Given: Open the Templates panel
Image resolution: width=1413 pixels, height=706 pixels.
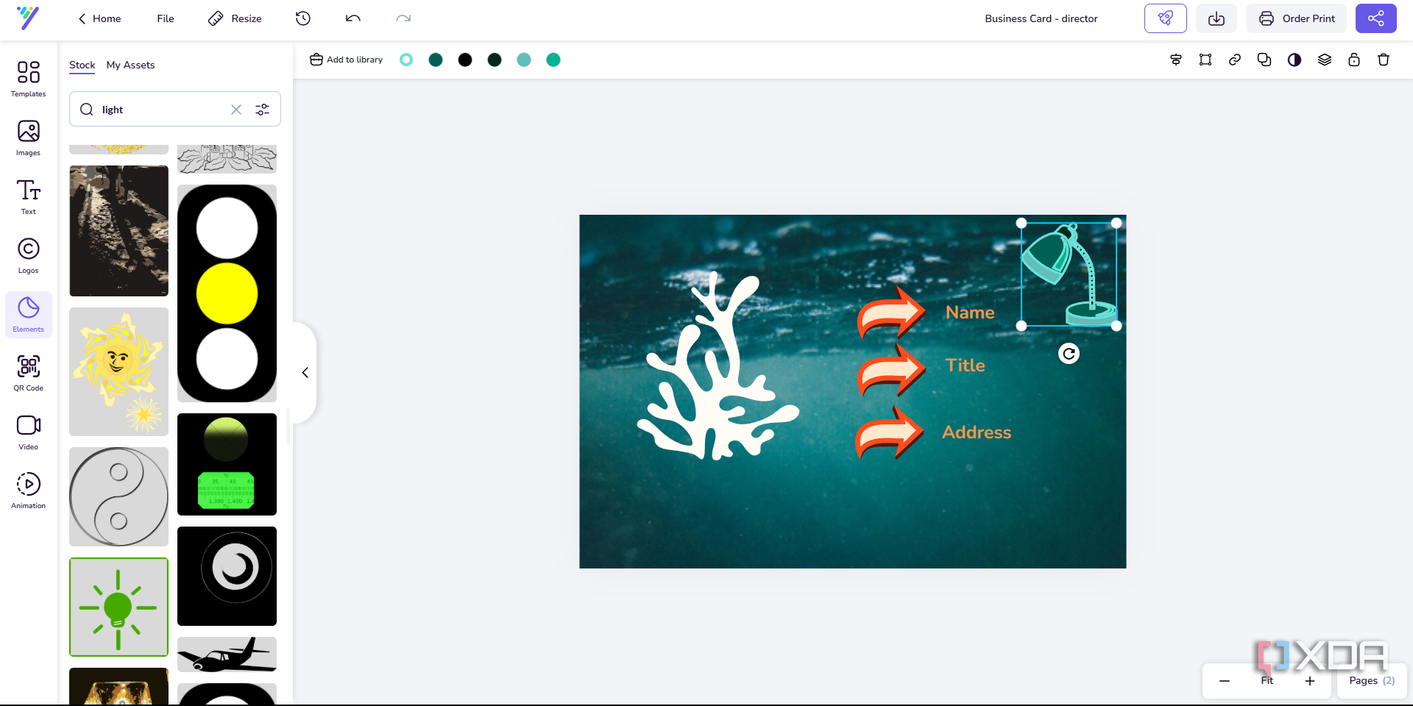Looking at the screenshot, I should coord(29,79).
